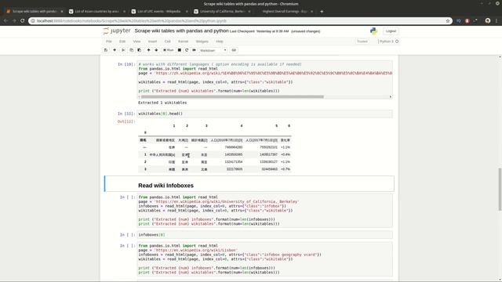The width and height of the screenshot is (502, 282).
Task: Open the Widgets menu
Action: click(x=202, y=42)
